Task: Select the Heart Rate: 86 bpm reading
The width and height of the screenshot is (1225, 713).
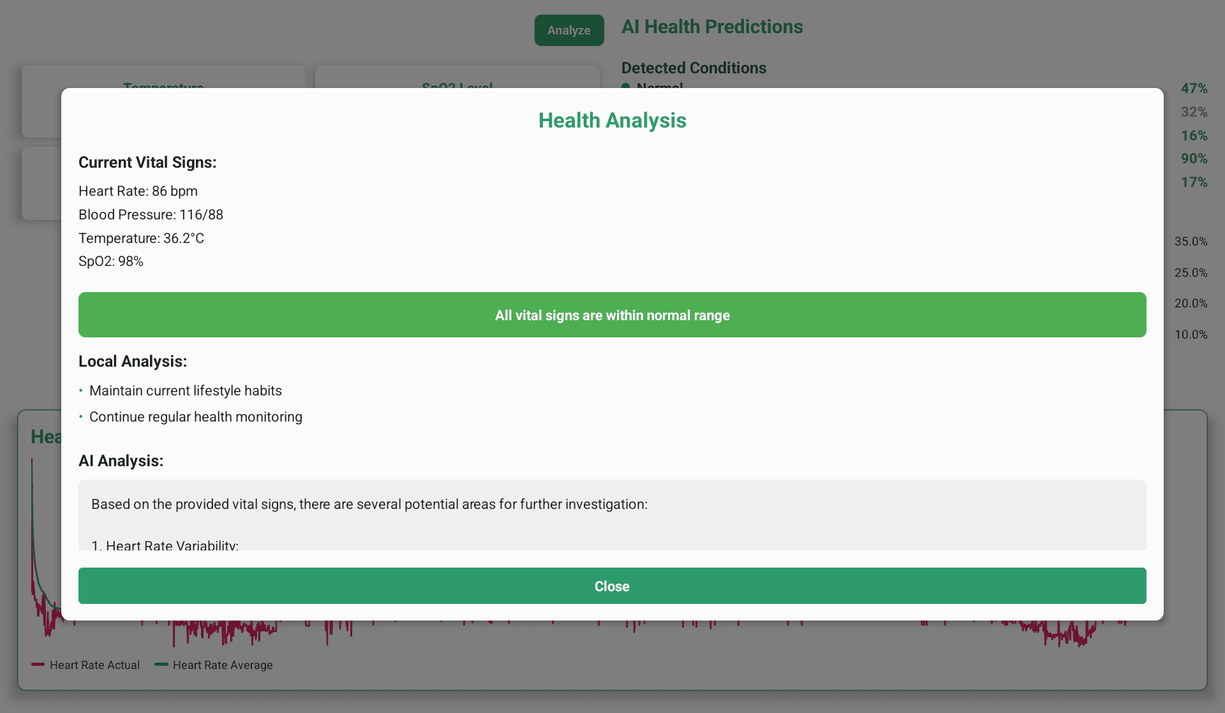Action: 138,191
